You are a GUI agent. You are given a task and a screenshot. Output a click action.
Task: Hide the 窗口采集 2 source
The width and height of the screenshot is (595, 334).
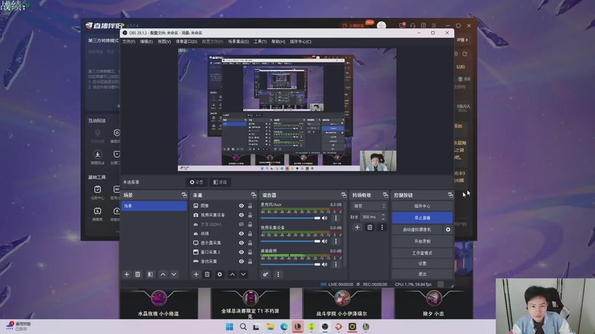tap(241, 252)
